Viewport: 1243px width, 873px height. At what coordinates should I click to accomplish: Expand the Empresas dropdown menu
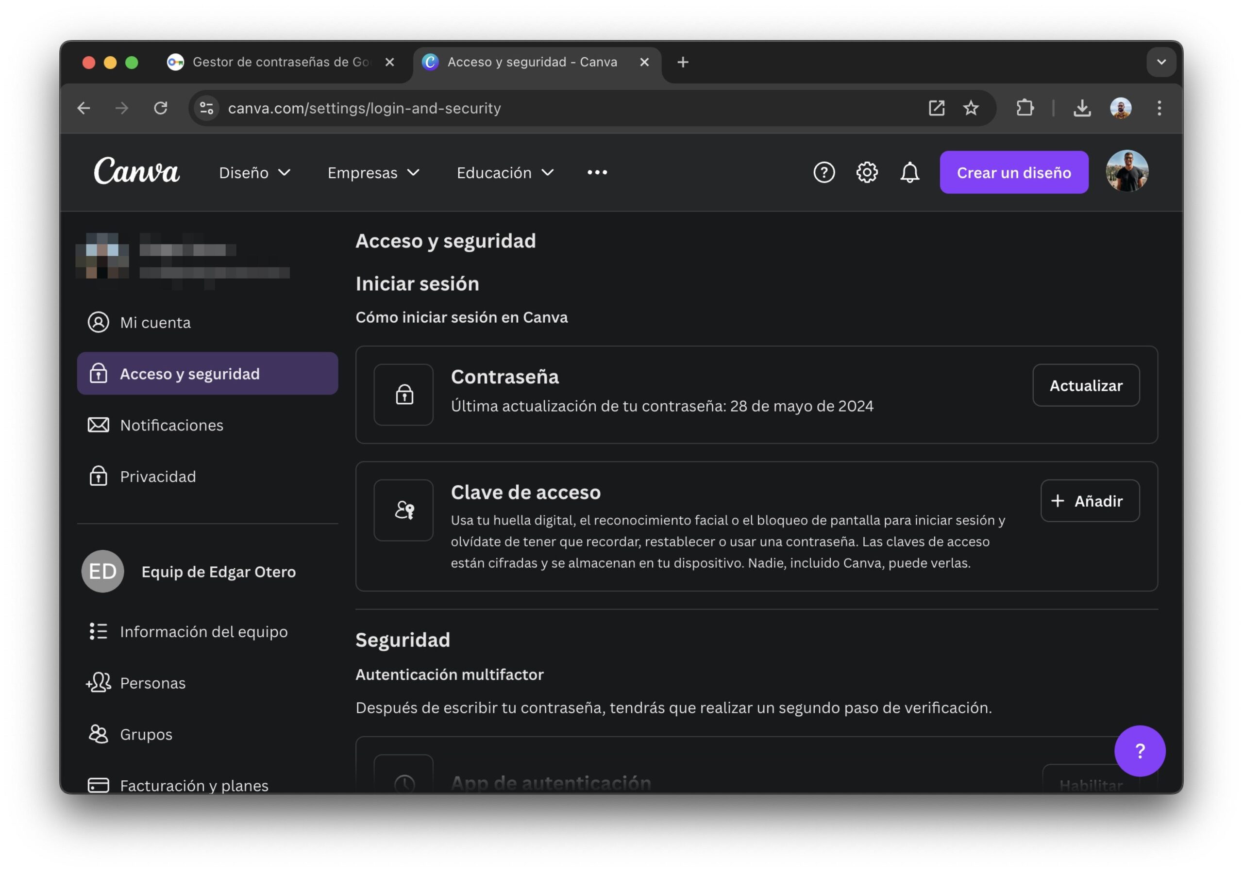tap(373, 173)
